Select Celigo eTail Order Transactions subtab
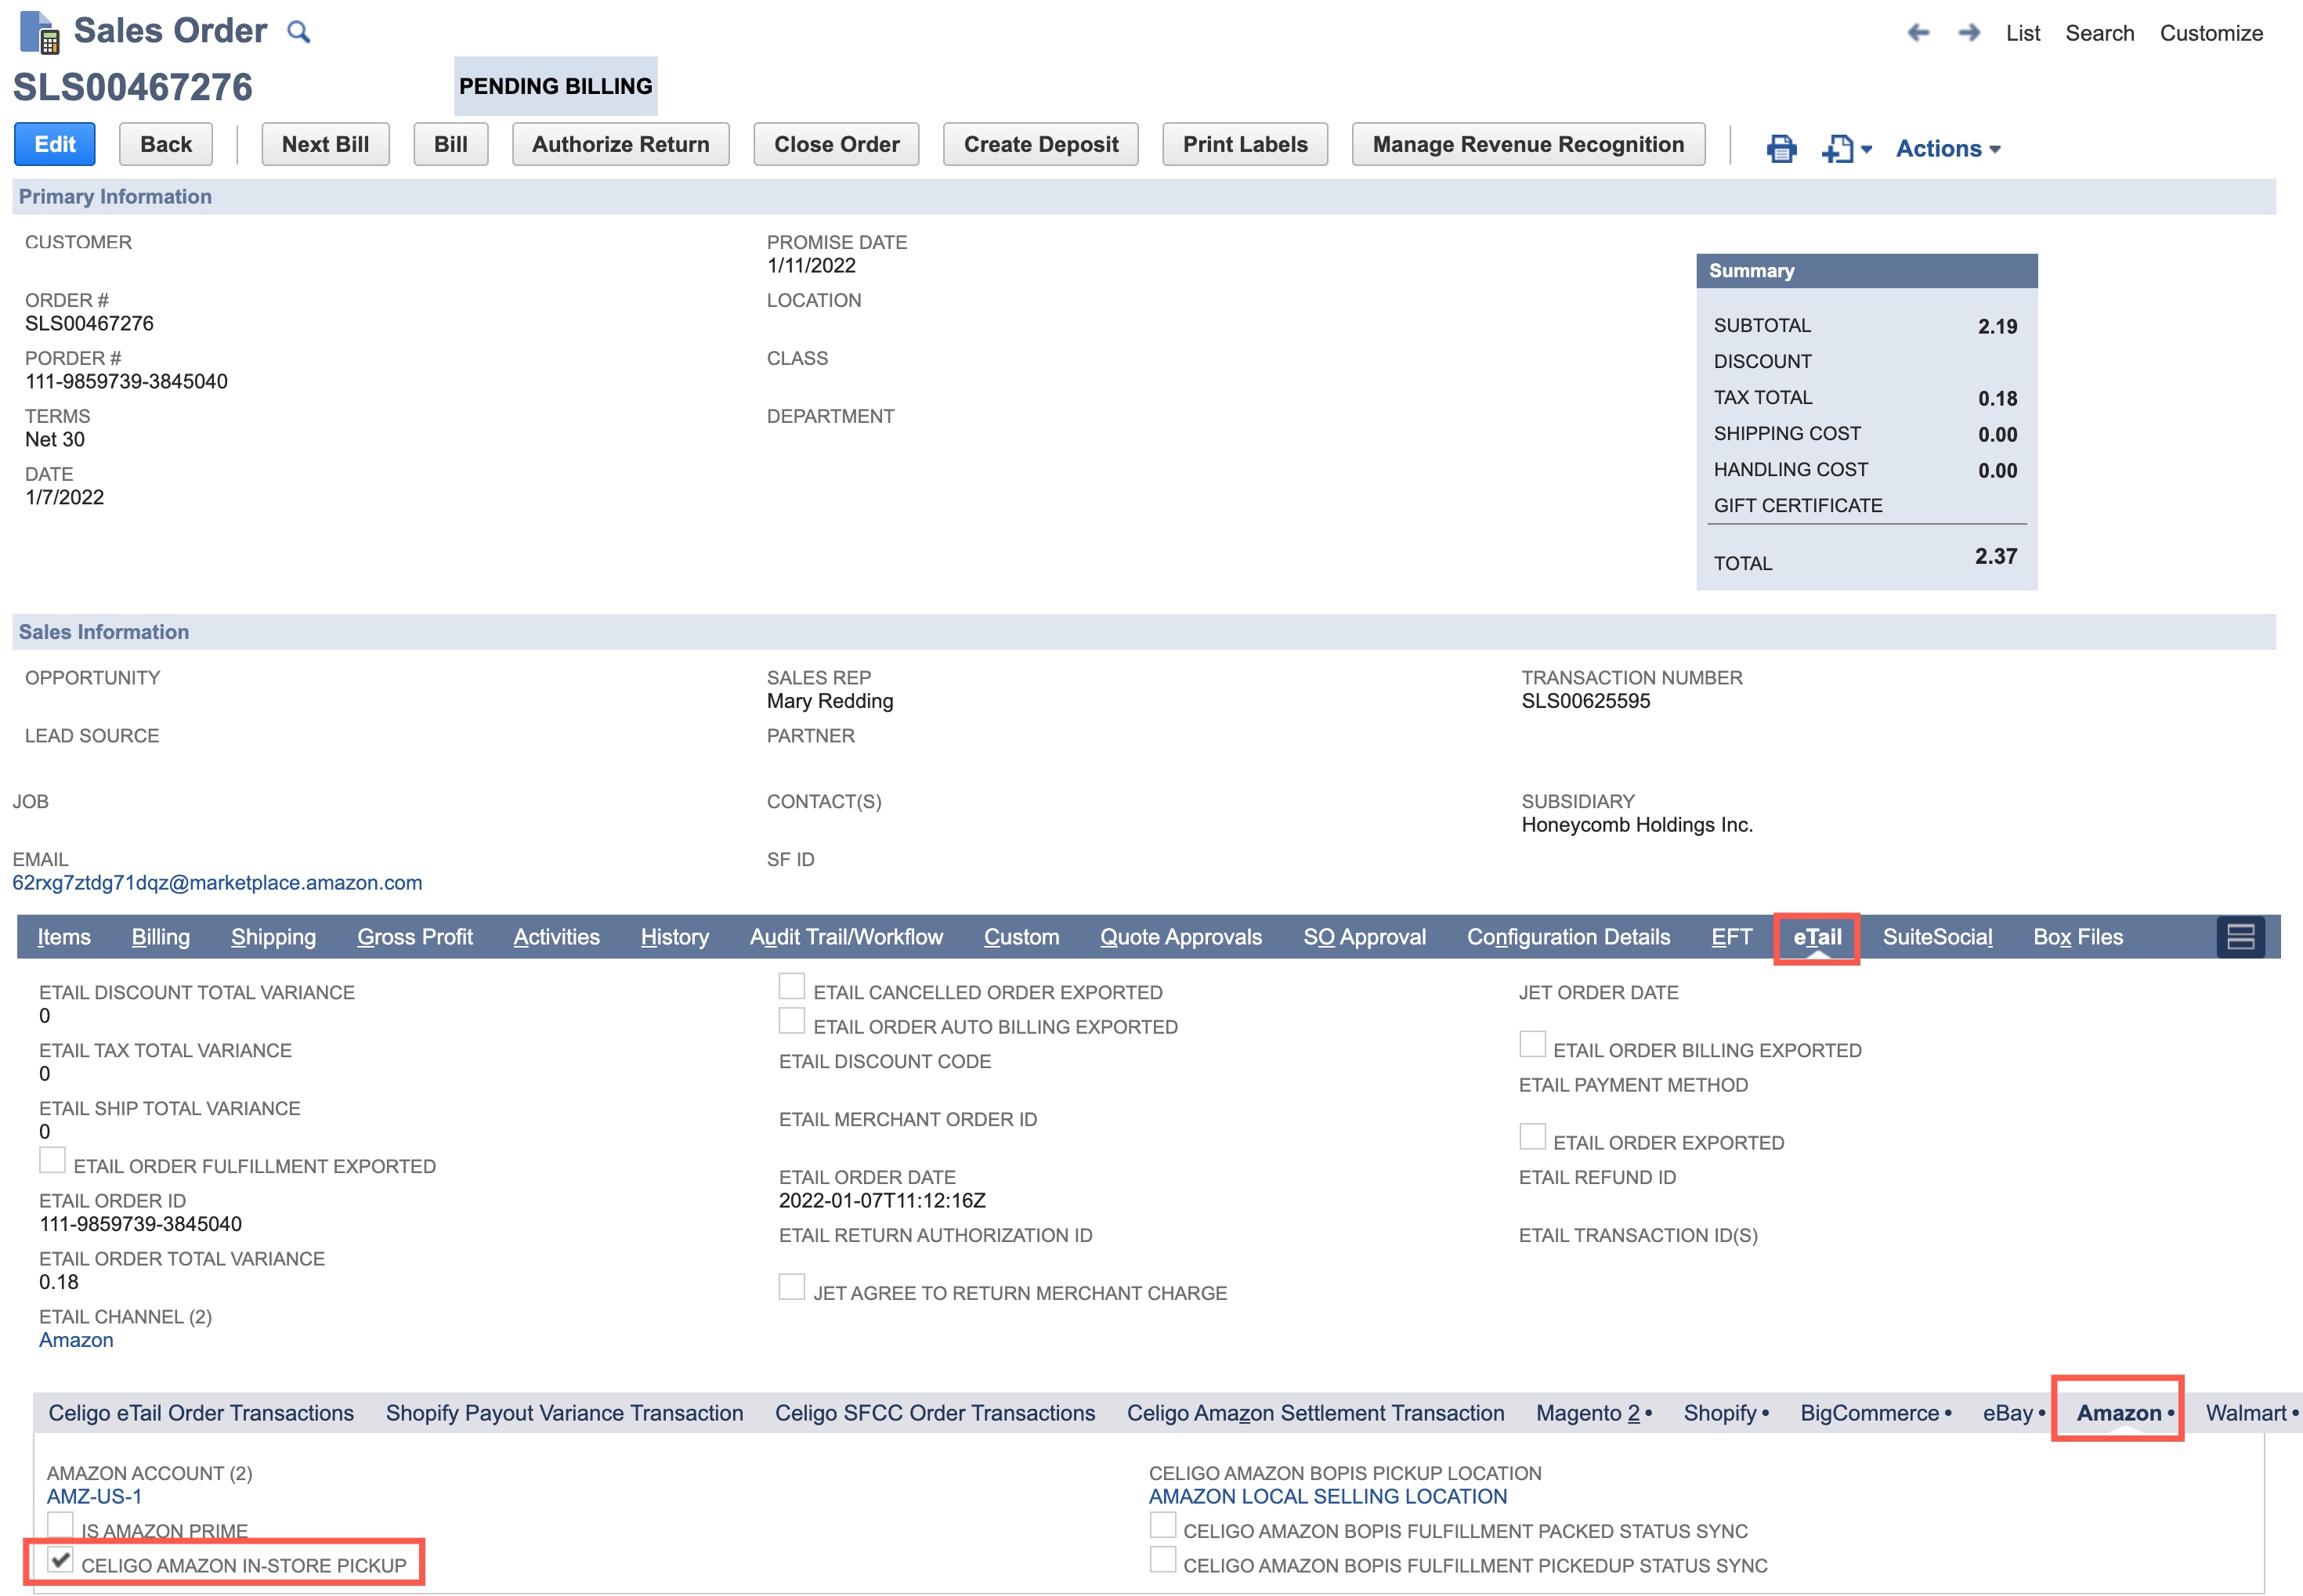 coord(201,1413)
